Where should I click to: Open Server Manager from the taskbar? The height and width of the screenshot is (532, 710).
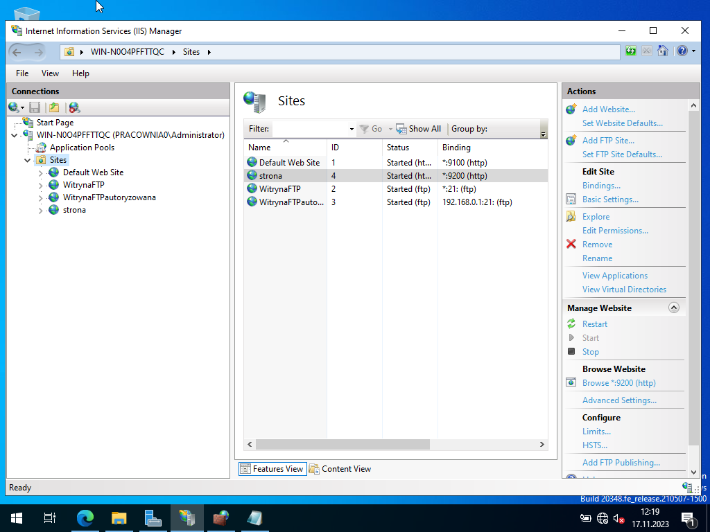[153, 518]
